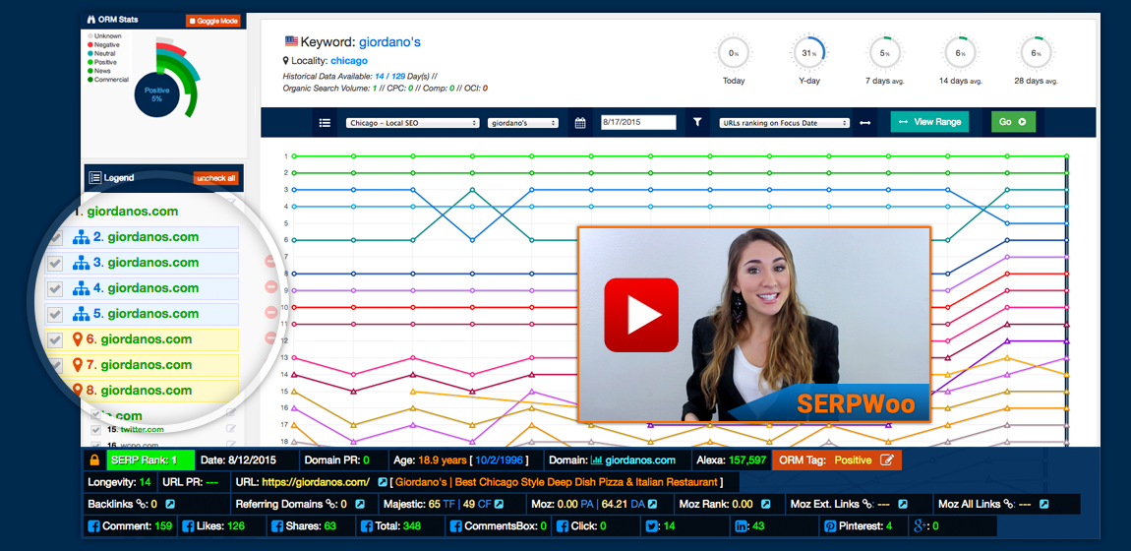Viewport: 1131px width, 551px height.
Task: Open the Moz Rank external link icon
Action: pos(767,504)
